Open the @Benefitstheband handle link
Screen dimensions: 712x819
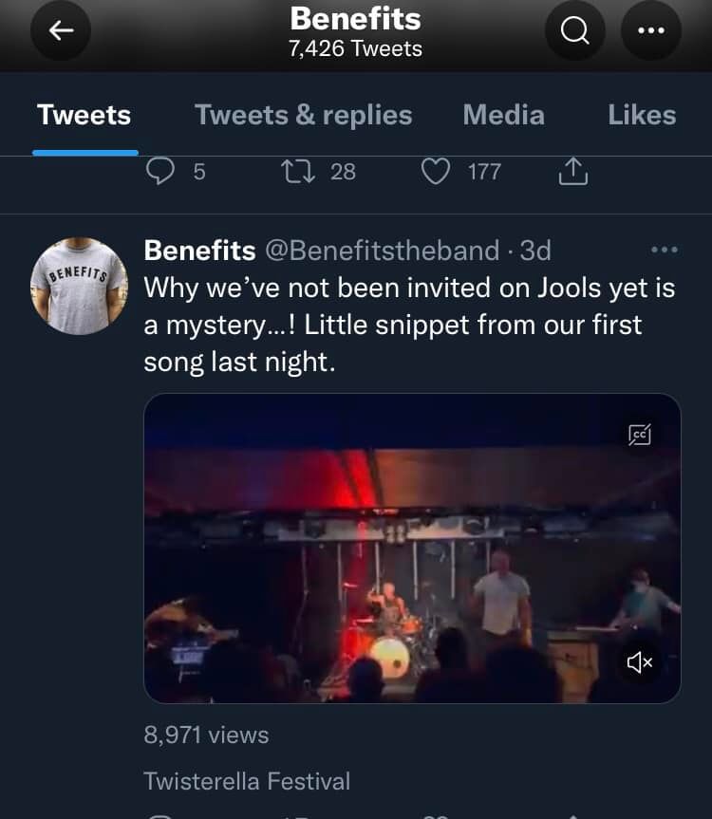click(382, 251)
